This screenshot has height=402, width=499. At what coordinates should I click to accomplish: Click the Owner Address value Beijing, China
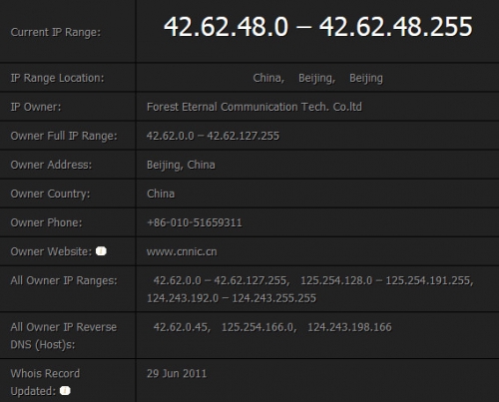click(181, 165)
